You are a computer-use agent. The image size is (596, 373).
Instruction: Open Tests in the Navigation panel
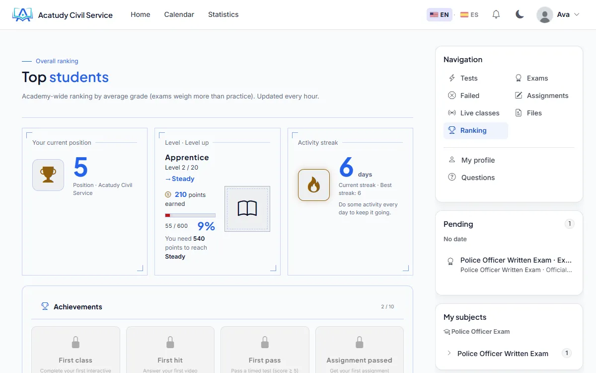pyautogui.click(x=476, y=78)
